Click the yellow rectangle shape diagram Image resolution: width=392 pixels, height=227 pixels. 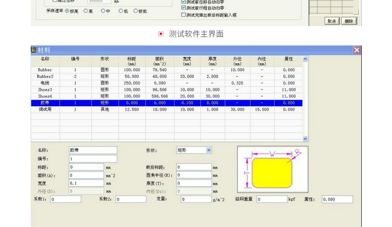point(272,173)
